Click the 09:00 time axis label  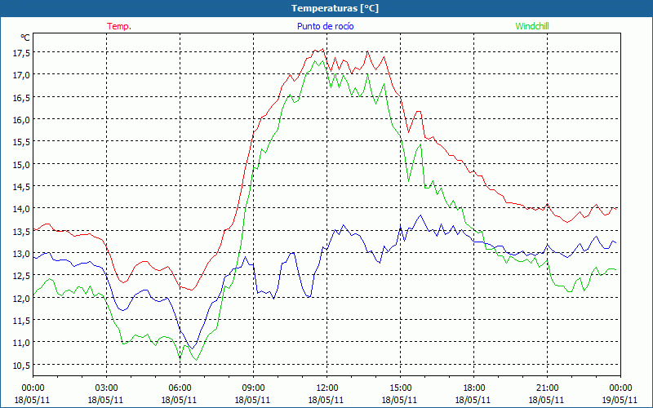tap(253, 388)
